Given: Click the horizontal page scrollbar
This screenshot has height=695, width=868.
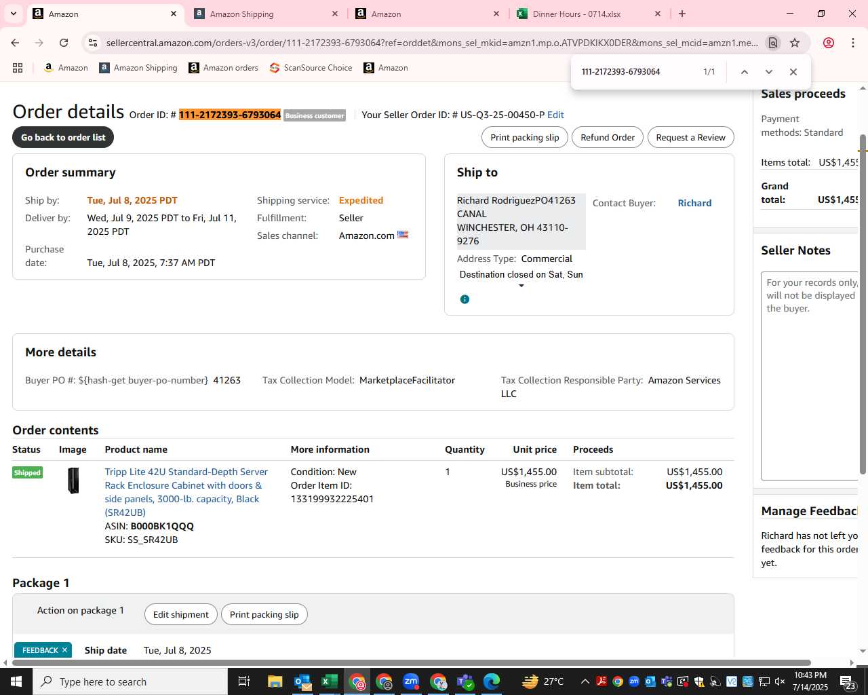Looking at the screenshot, I should click(411, 662).
